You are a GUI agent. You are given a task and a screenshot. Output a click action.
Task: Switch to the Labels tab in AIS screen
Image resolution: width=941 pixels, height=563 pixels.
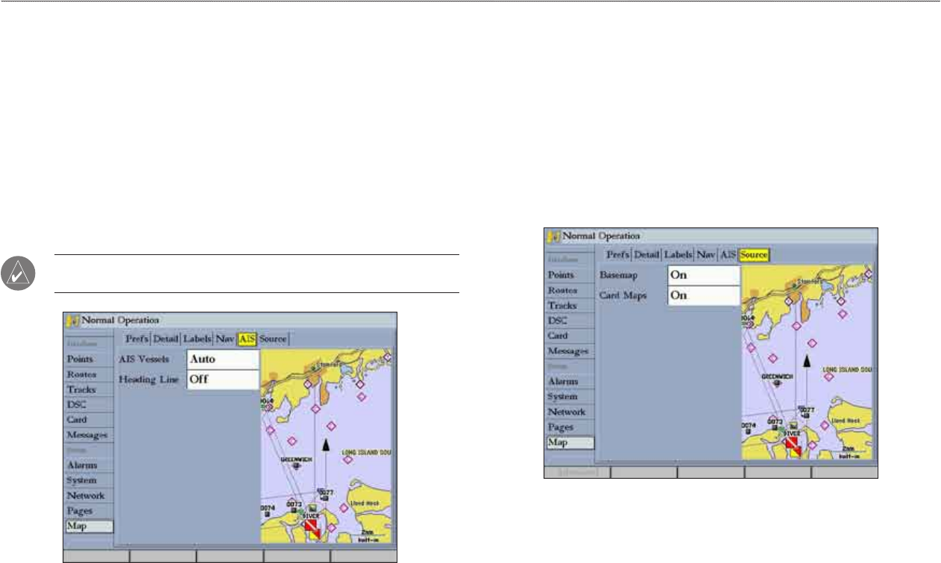(198, 339)
